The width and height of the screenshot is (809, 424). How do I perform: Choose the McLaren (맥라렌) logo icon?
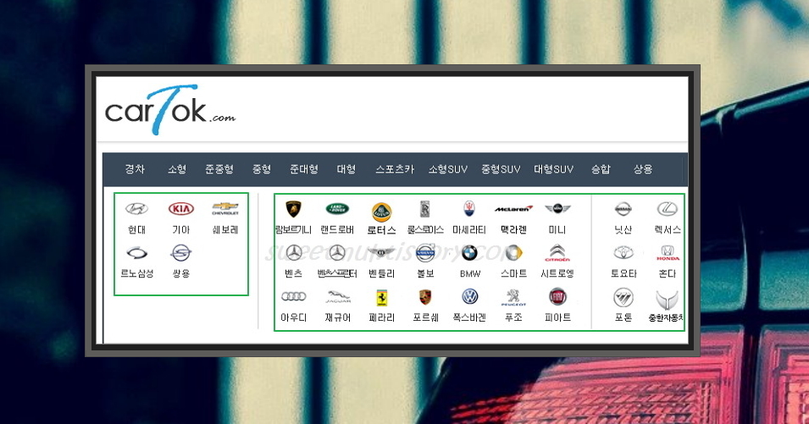pos(513,209)
